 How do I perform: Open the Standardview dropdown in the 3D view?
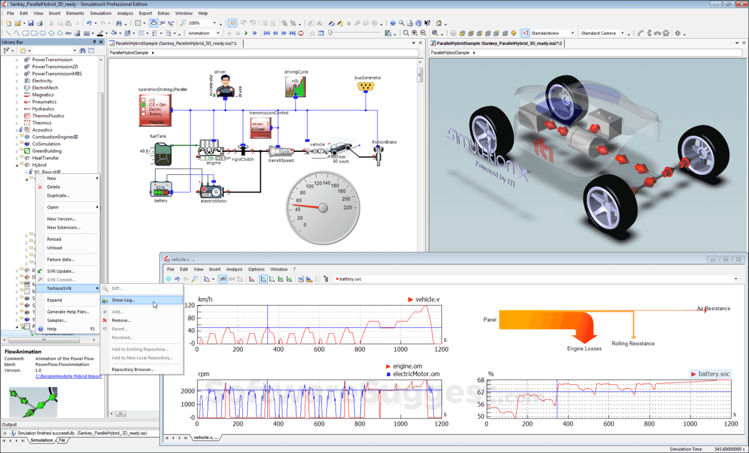572,32
